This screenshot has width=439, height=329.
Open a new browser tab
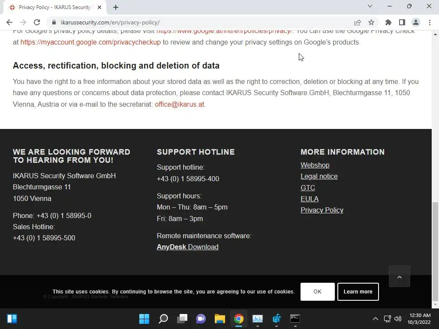(x=116, y=7)
